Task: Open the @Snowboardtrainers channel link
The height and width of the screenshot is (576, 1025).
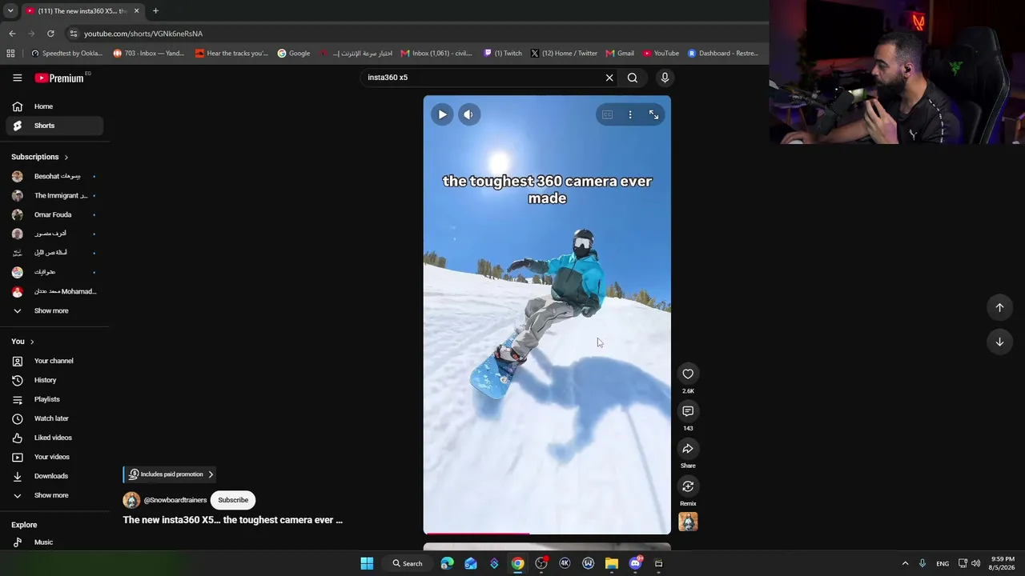Action: pos(175,500)
